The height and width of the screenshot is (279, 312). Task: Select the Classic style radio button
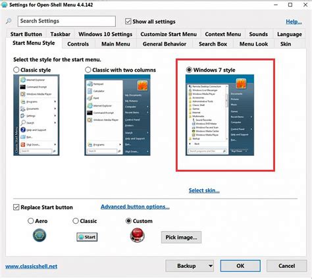point(16,70)
